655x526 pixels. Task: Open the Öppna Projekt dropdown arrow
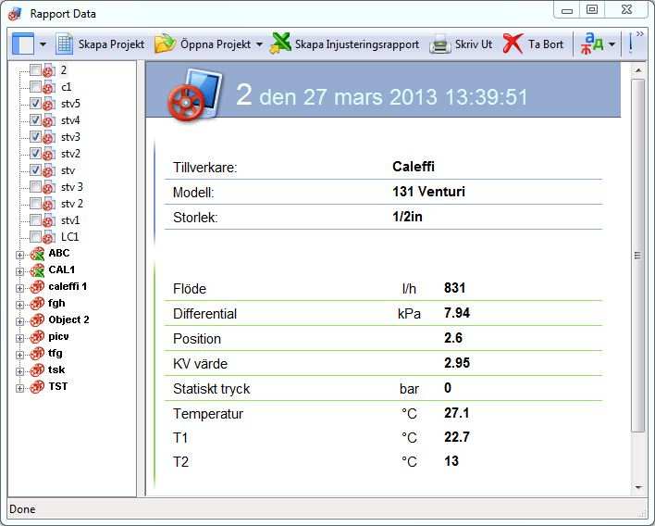(x=259, y=44)
